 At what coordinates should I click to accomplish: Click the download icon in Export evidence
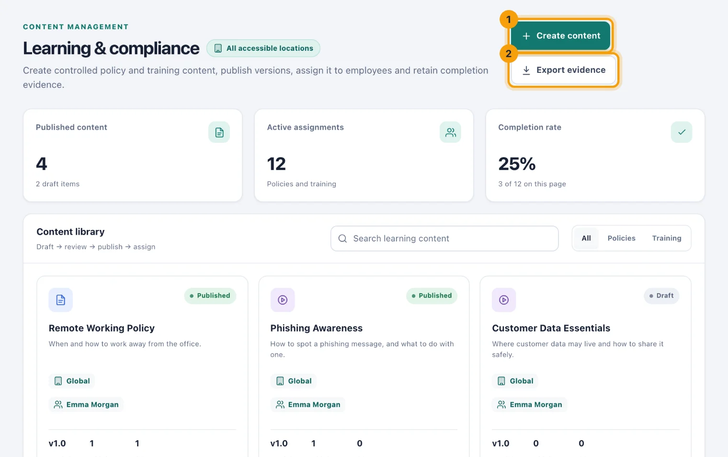tap(526, 70)
